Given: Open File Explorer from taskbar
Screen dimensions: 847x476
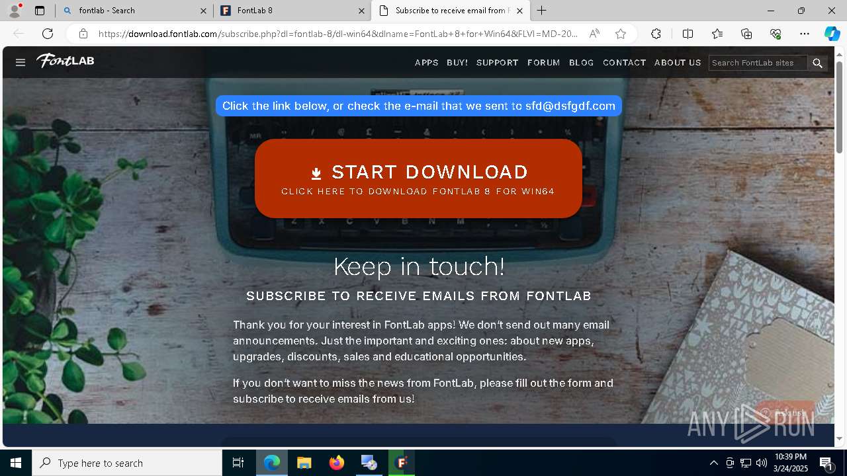Looking at the screenshot, I should [304, 463].
